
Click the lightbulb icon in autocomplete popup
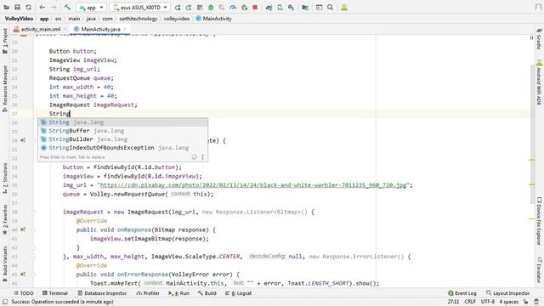195,156
